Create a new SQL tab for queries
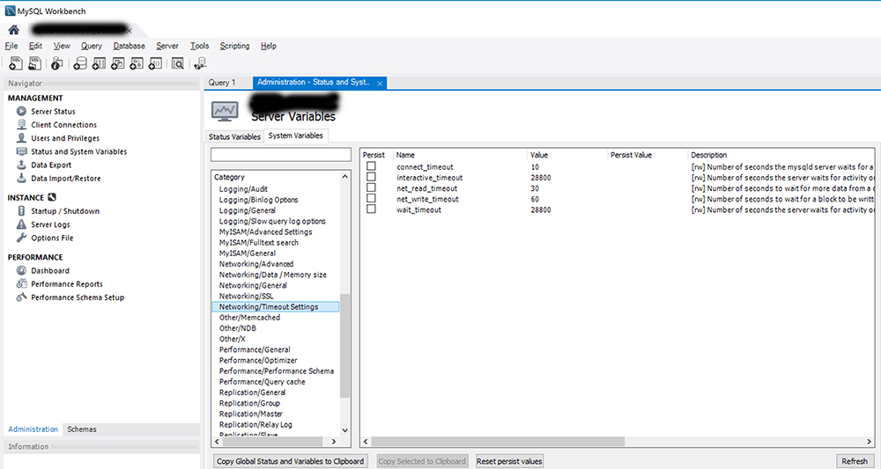The height and width of the screenshot is (469, 881). coord(16,63)
